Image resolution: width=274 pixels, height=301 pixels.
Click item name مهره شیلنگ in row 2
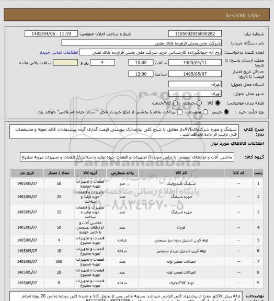click(x=181, y=197)
